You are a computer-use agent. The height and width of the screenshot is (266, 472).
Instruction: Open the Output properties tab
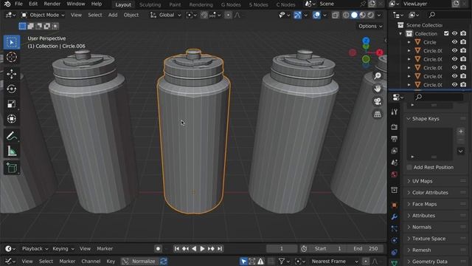coord(395,139)
